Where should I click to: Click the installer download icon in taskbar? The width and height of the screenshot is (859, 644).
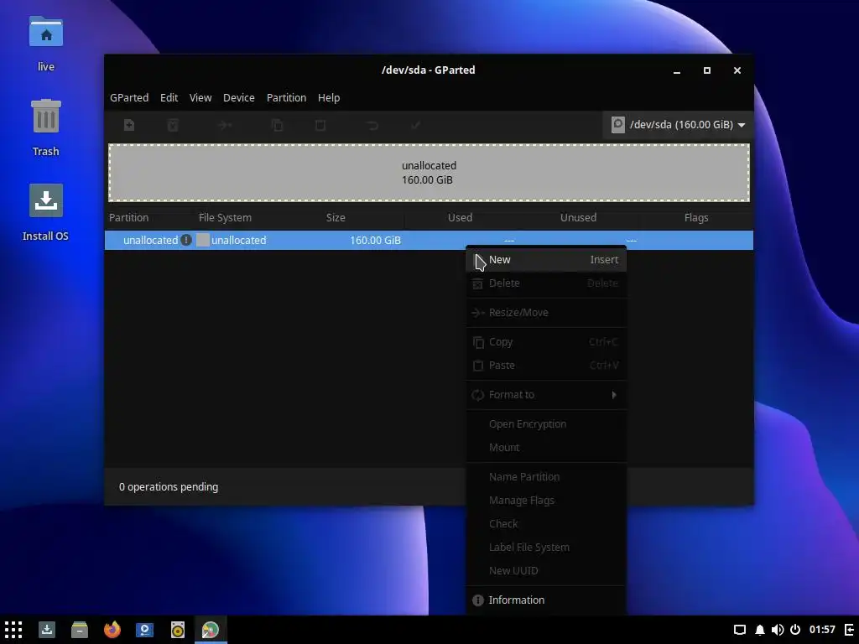[x=47, y=630]
